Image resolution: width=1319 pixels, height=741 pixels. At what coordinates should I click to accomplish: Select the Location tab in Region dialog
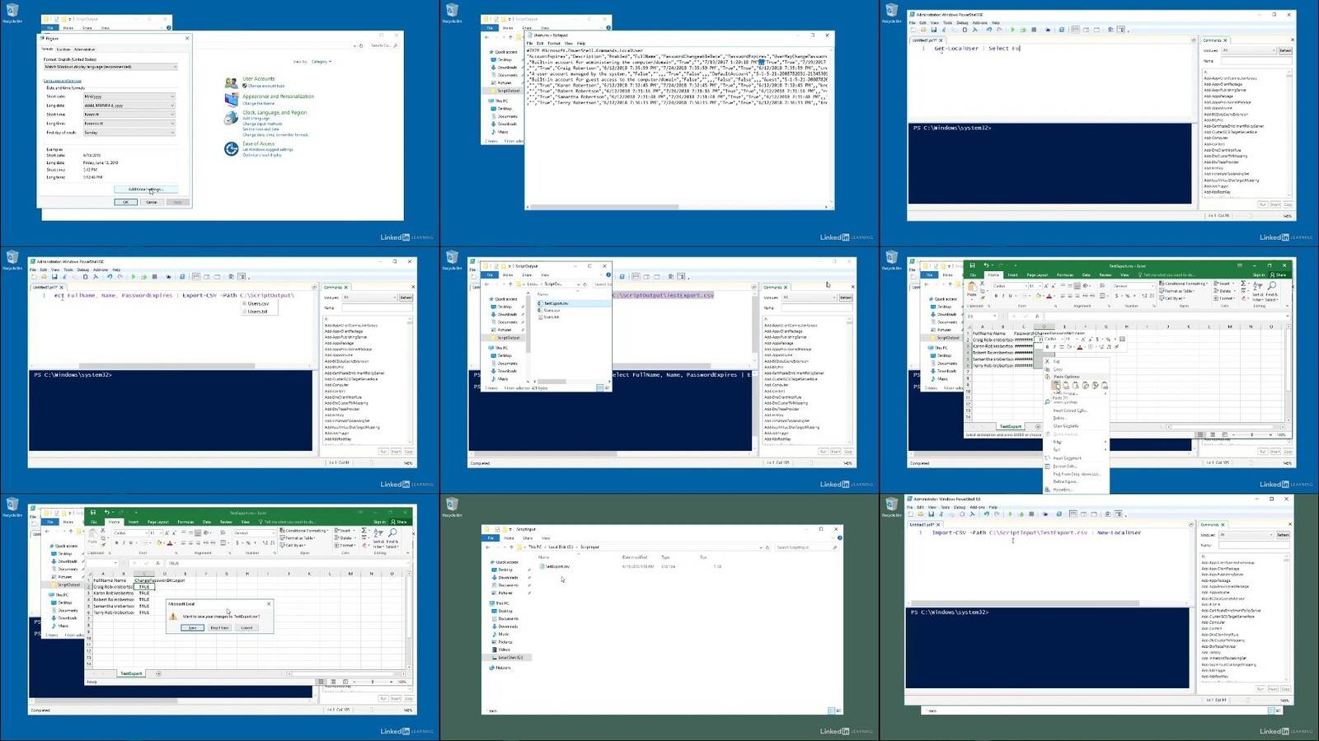point(63,49)
